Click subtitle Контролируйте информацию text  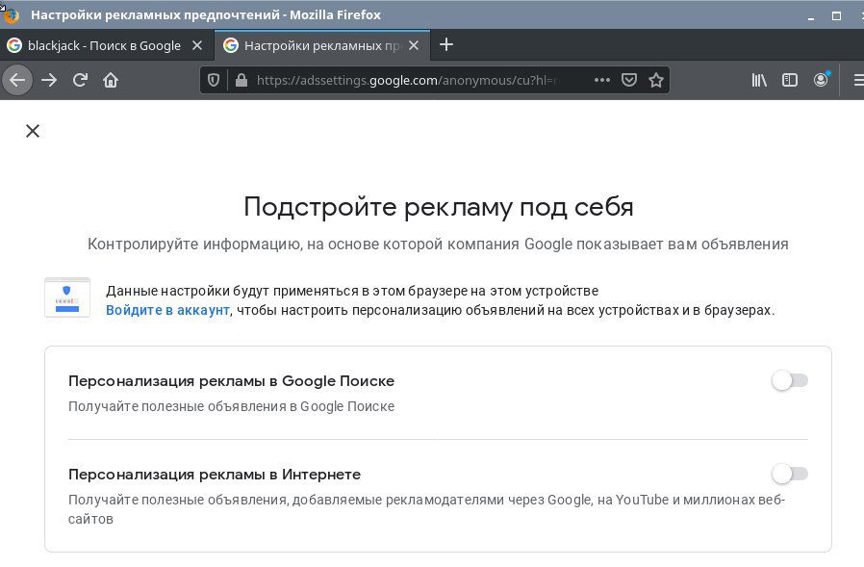coord(438,244)
